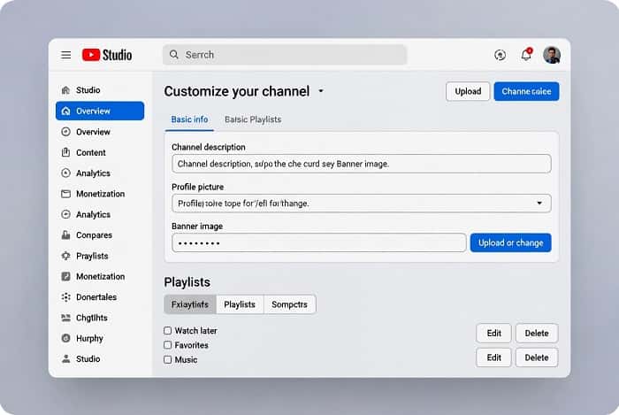Viewport: 619px width, 415px height.
Task: Check the Watch later checkbox
Action: click(x=168, y=331)
